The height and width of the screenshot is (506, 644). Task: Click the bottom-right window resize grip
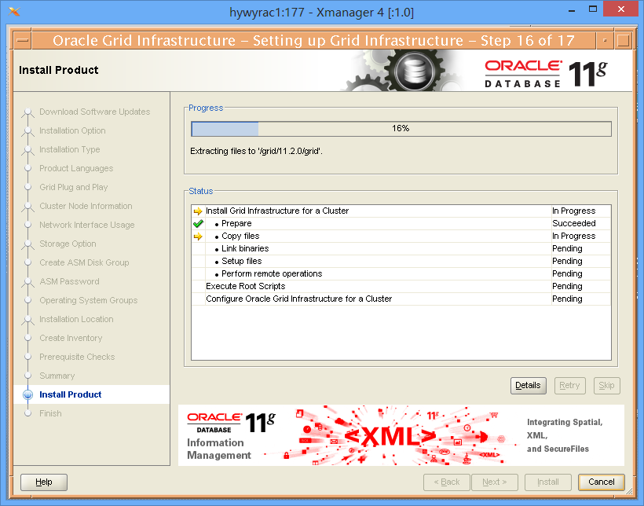point(629,490)
